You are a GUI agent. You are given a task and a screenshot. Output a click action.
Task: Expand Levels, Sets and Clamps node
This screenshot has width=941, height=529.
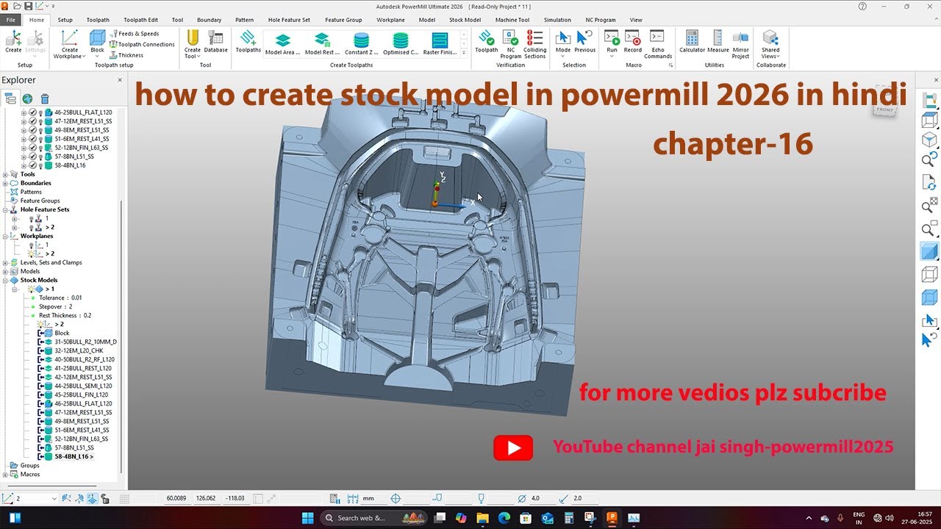click(x=5, y=262)
